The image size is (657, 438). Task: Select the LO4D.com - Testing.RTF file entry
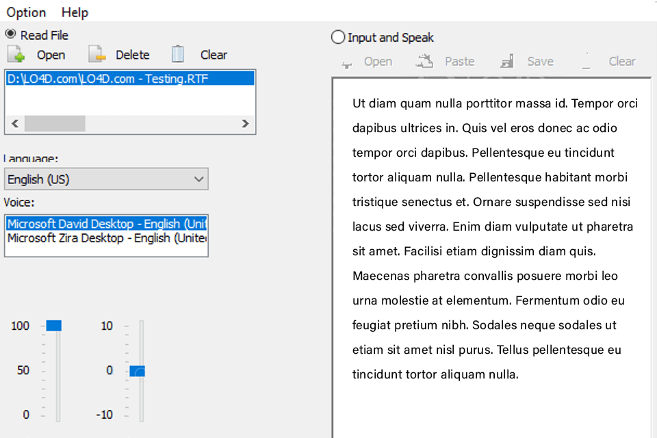[x=130, y=79]
